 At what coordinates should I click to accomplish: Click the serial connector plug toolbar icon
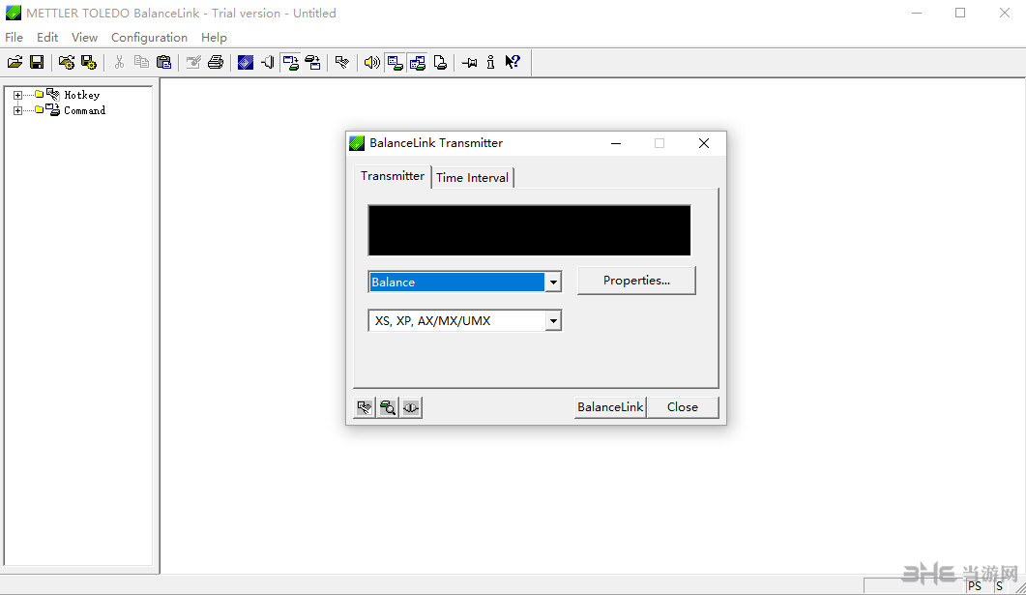(x=268, y=62)
